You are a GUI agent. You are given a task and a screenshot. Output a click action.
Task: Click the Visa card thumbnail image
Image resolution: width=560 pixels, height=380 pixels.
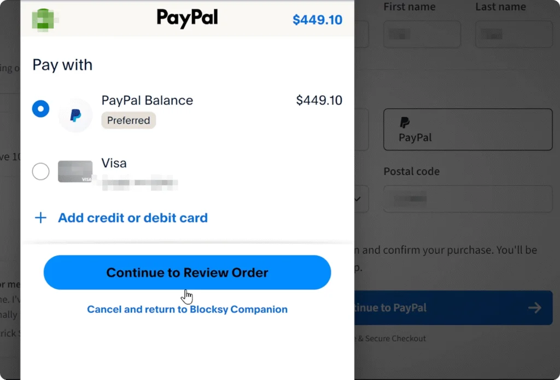click(x=75, y=172)
